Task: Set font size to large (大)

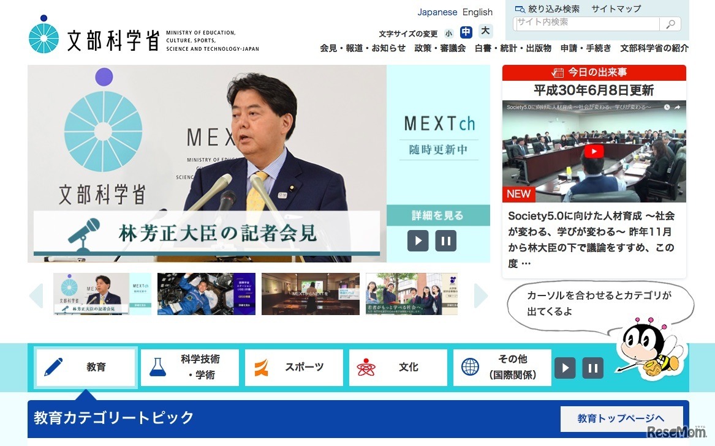Action: (x=485, y=31)
